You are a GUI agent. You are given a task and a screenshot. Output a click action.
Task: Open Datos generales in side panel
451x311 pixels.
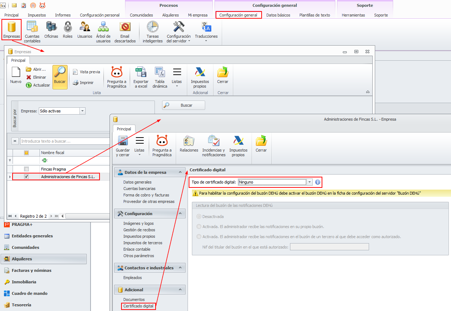[137, 182]
